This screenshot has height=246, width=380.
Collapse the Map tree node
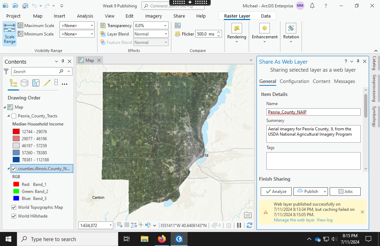pos(5,107)
